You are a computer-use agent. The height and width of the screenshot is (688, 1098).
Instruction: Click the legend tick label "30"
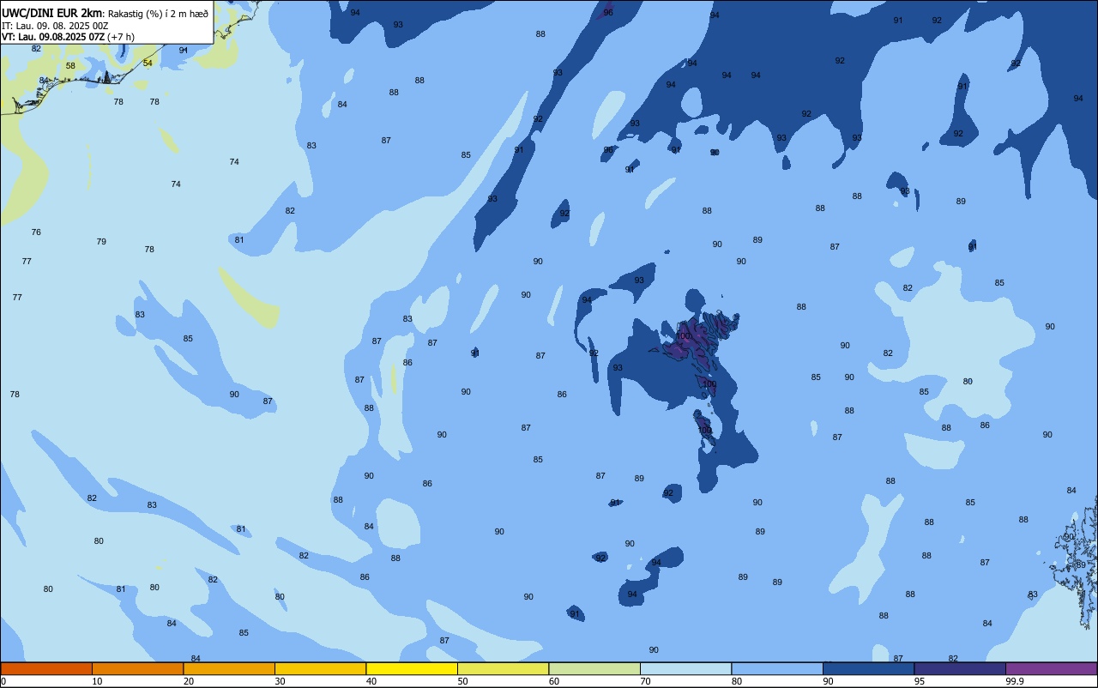pyautogui.click(x=281, y=681)
